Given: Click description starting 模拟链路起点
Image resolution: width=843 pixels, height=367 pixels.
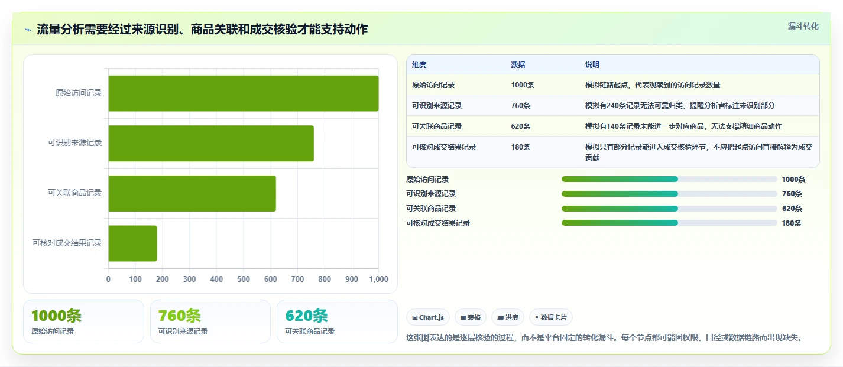Looking at the screenshot, I should (653, 85).
